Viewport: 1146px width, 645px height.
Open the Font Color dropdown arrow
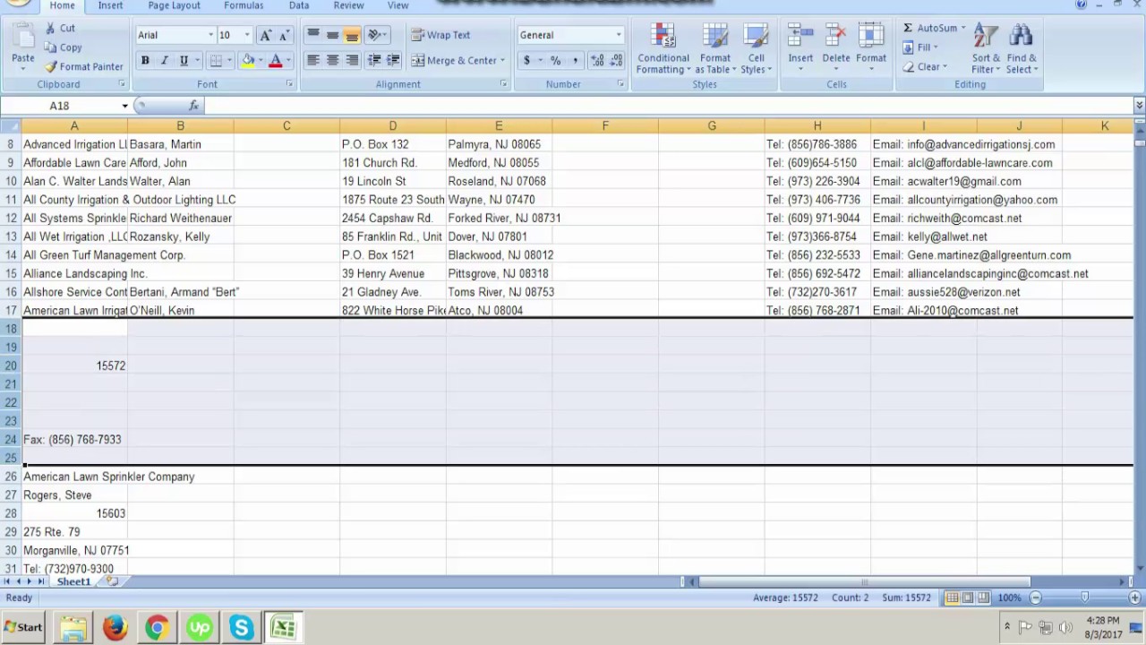click(287, 60)
